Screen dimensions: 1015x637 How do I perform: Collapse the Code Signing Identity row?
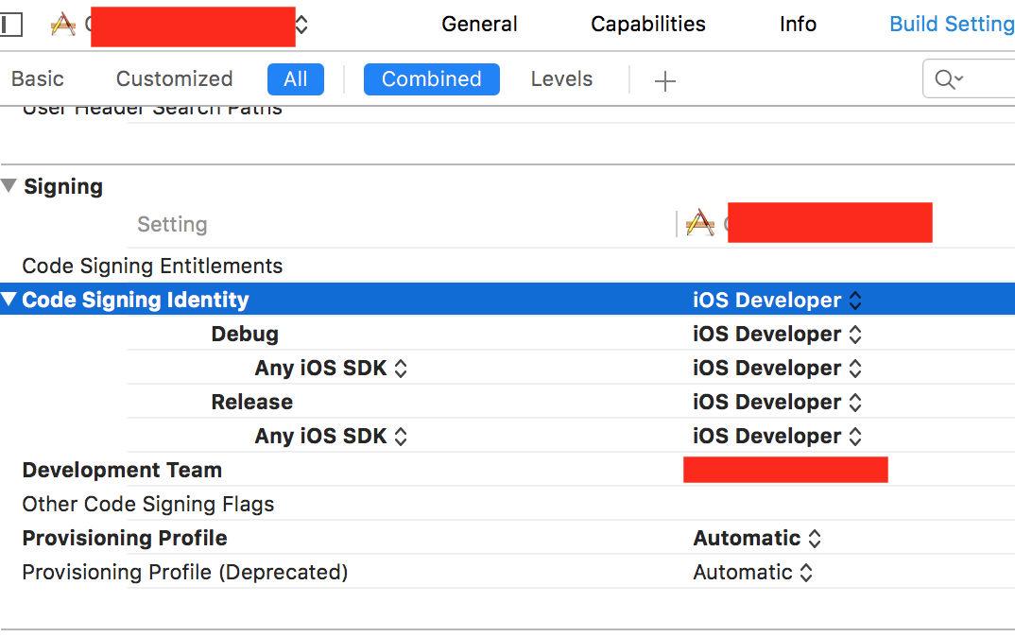(x=9, y=300)
